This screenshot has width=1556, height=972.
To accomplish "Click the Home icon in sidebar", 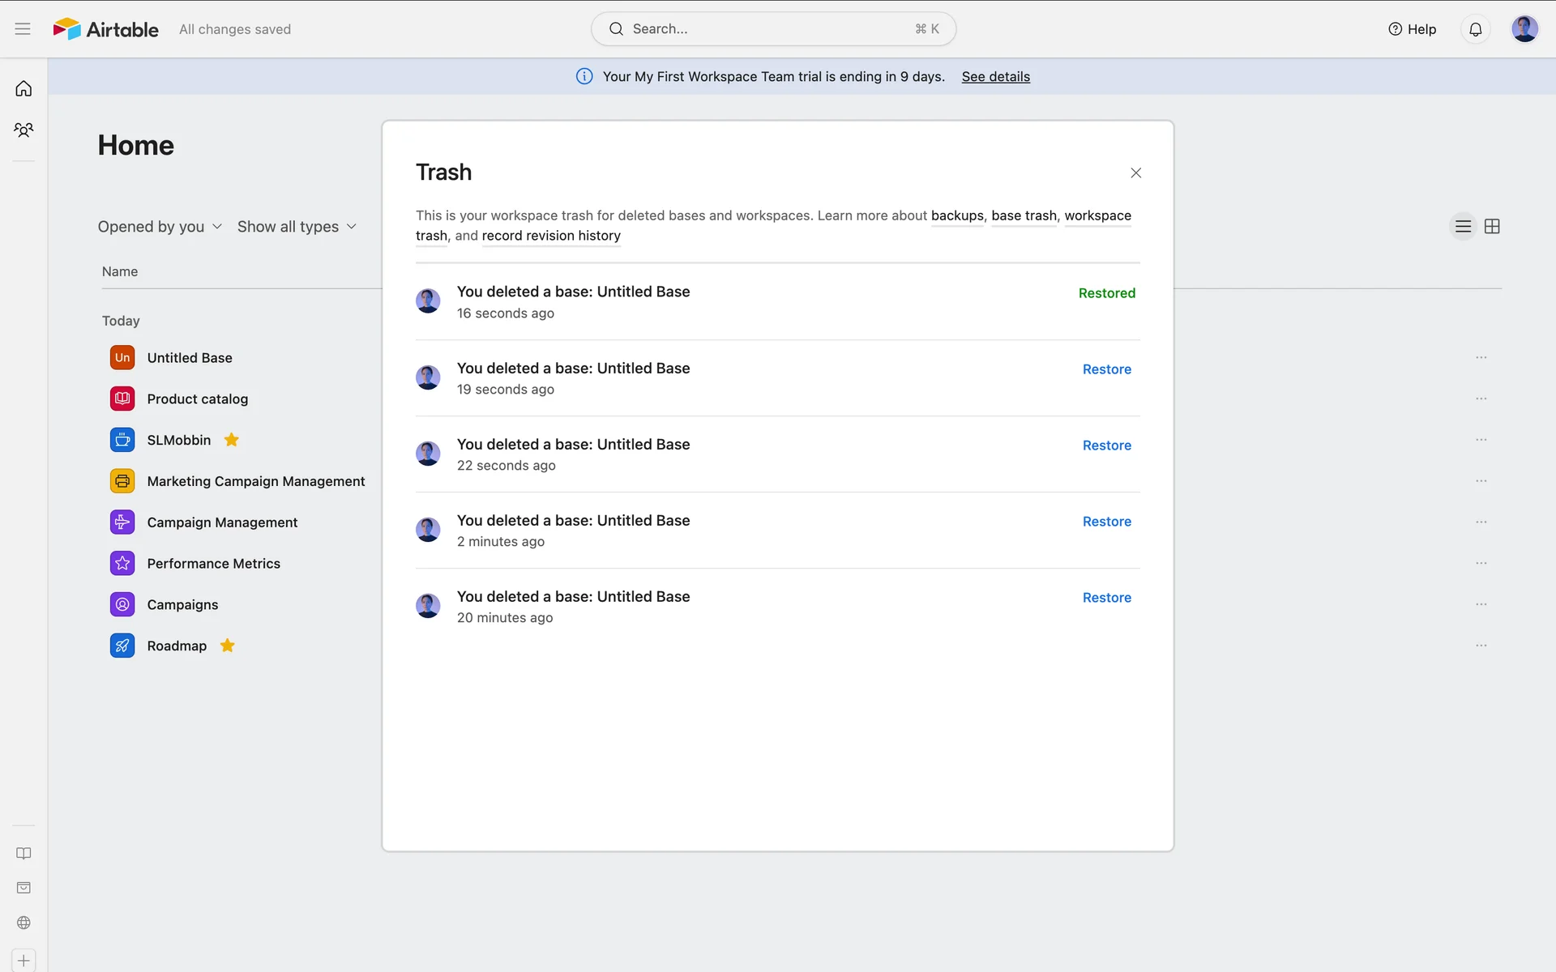I will (24, 88).
